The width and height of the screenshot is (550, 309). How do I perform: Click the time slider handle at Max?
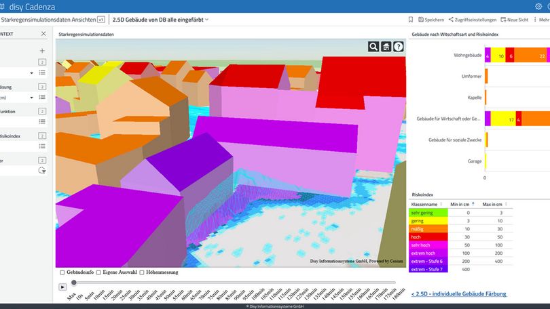[x=74, y=283]
